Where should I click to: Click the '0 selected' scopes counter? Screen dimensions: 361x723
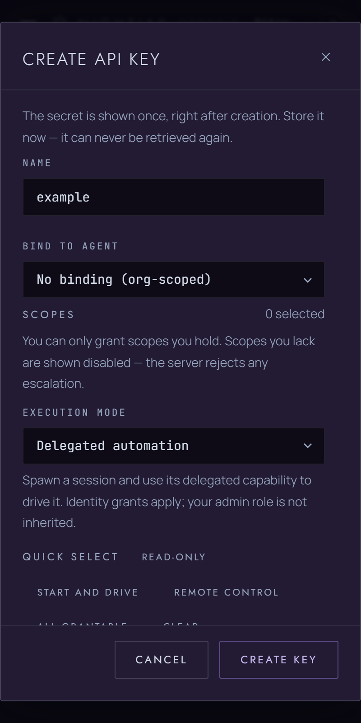click(x=295, y=314)
